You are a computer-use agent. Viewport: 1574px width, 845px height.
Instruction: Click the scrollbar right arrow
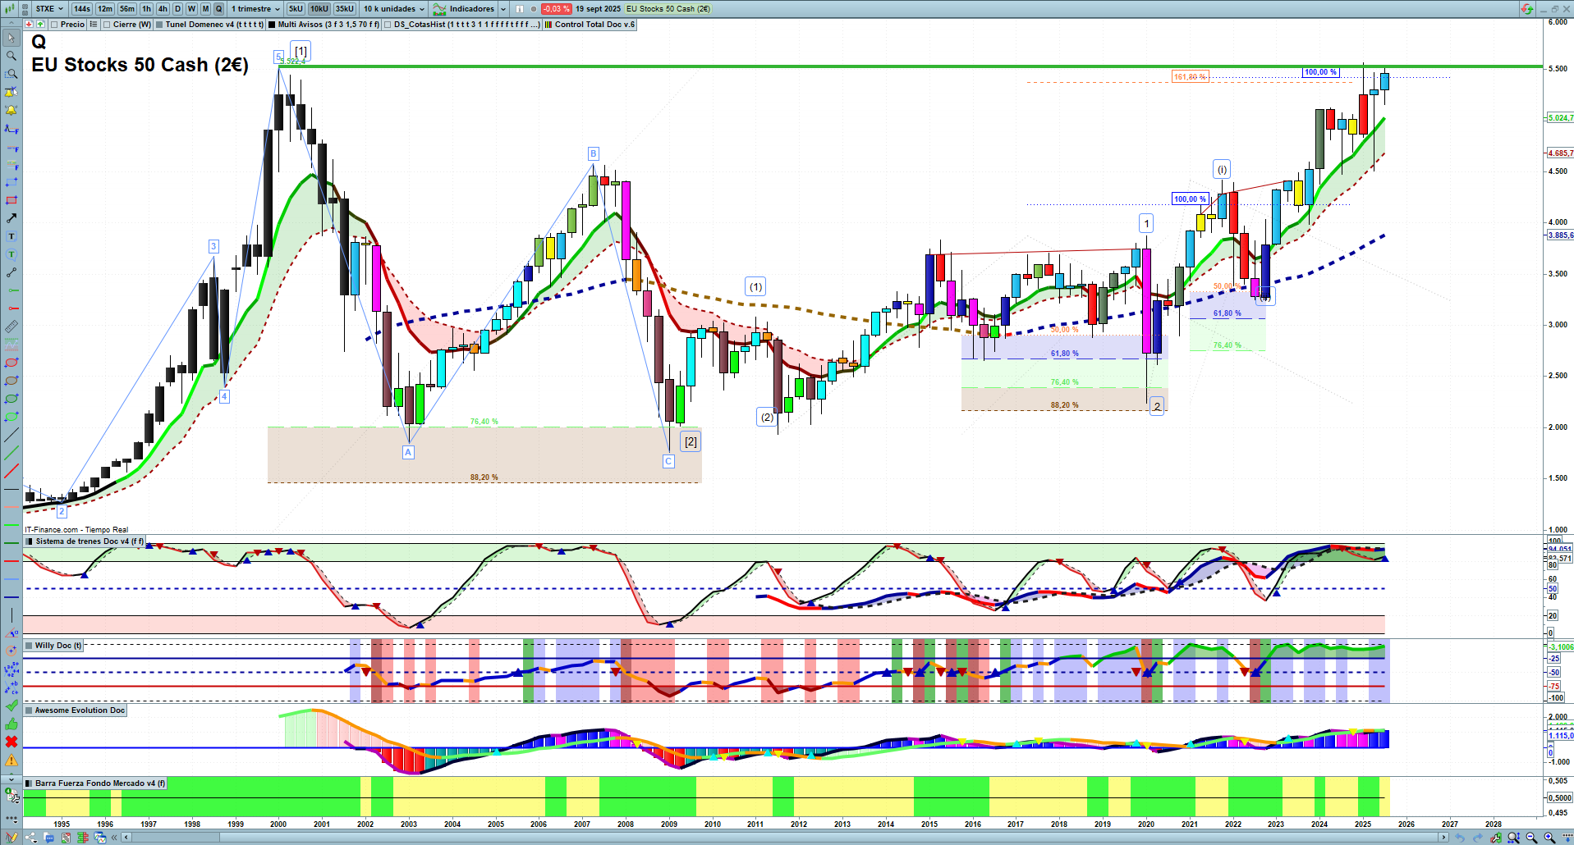pos(1444,838)
